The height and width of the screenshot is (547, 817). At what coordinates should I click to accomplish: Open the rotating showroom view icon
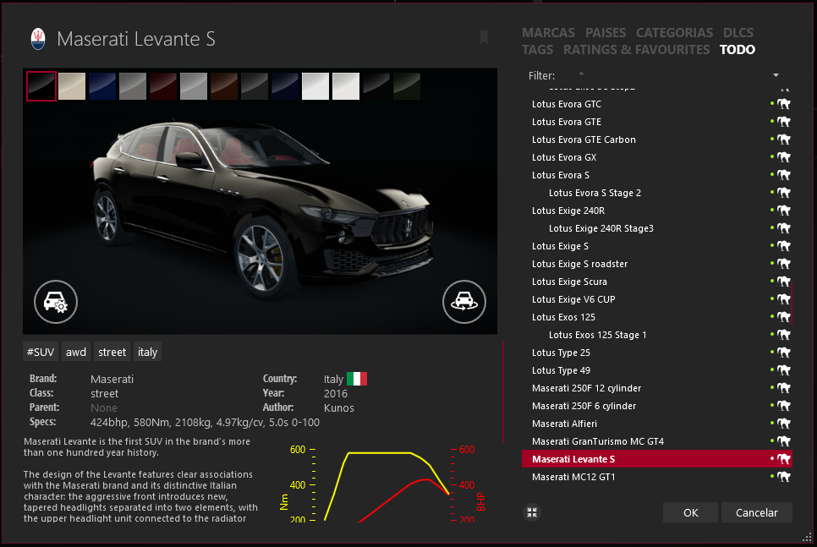pos(464,300)
